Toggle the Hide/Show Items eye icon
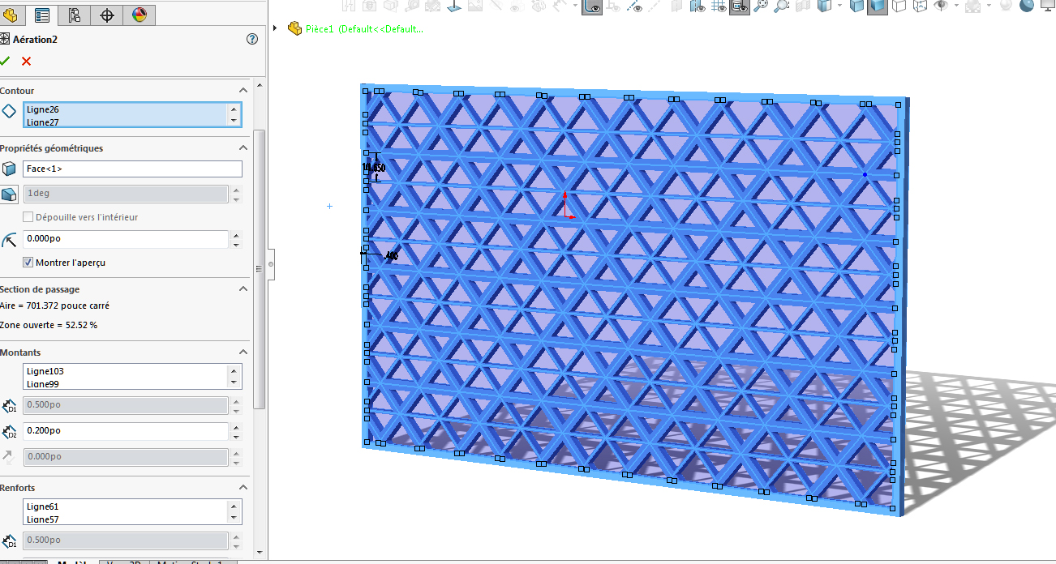 942,6
